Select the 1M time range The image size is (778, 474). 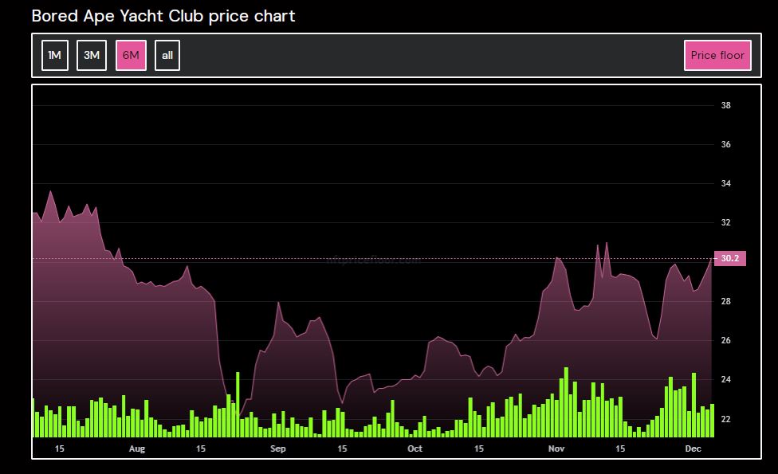coord(54,56)
